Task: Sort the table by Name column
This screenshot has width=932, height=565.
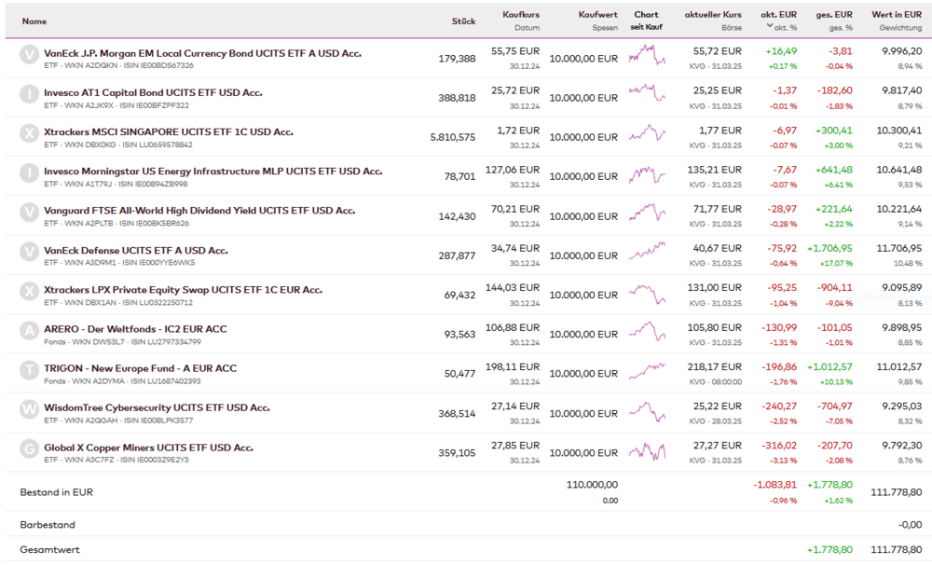Action: (x=34, y=21)
